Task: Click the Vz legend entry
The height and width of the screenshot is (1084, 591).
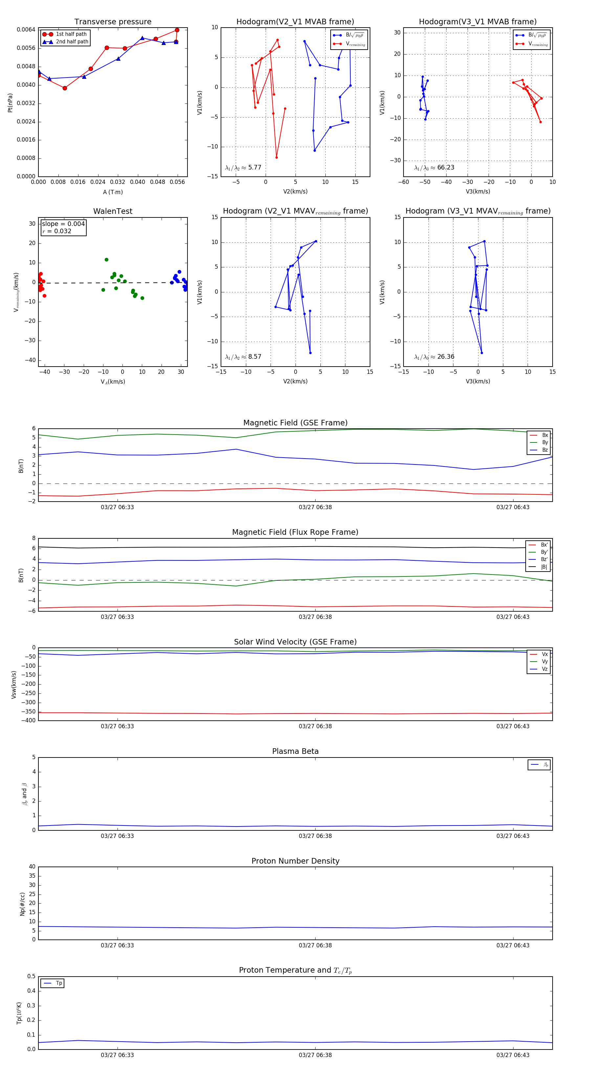Action: tap(539, 669)
